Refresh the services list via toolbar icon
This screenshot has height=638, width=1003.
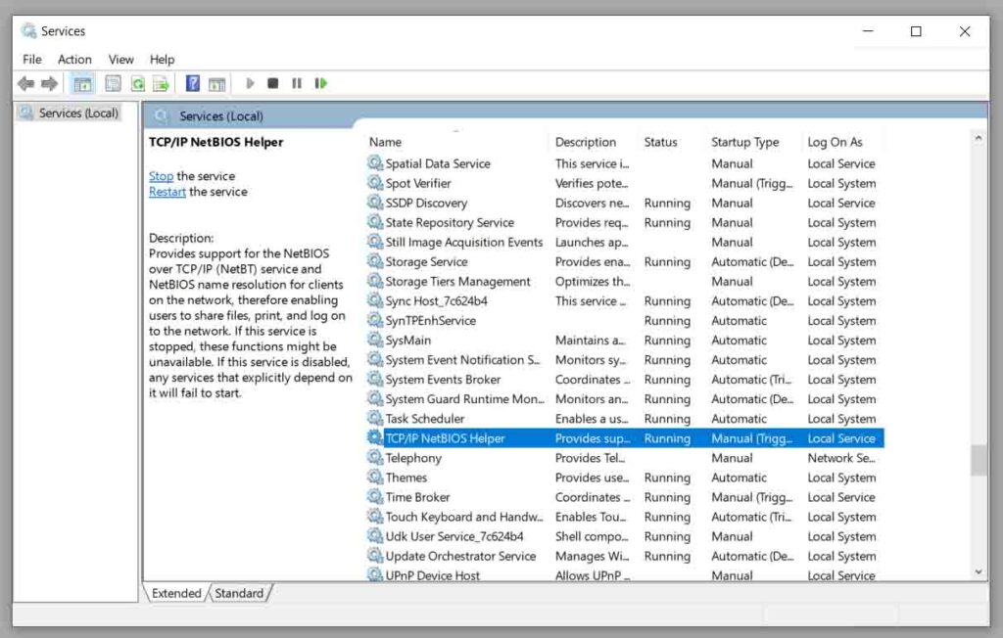(137, 83)
